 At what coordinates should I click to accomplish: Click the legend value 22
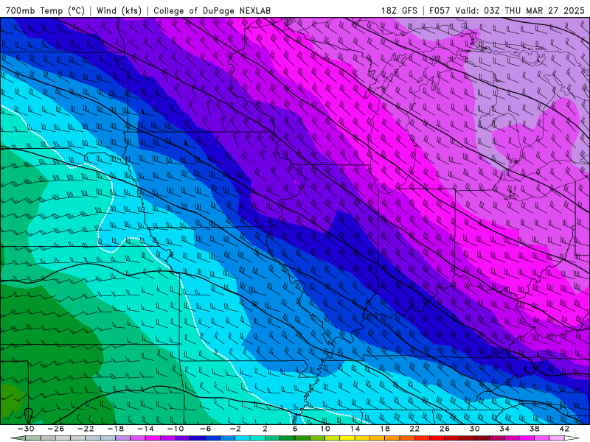pyautogui.click(x=414, y=429)
